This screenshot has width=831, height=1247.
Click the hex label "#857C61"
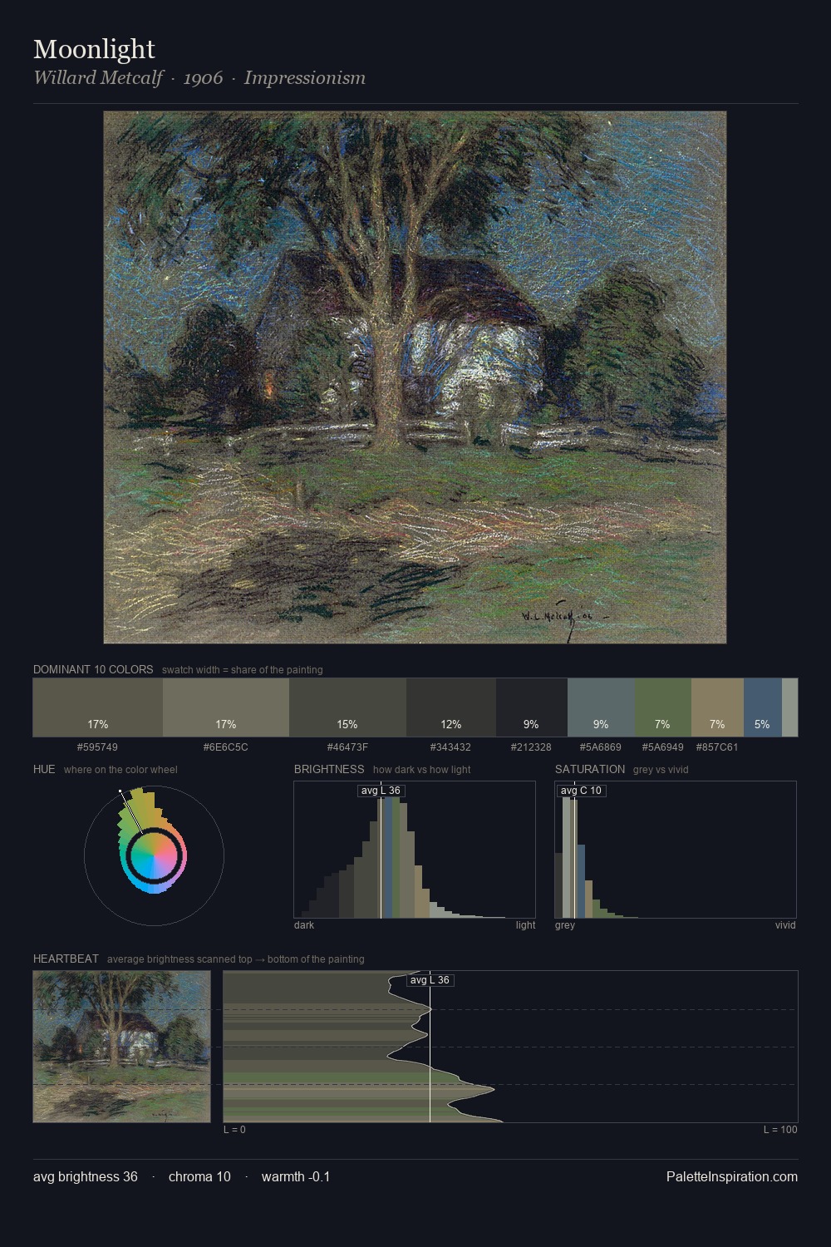coord(717,747)
